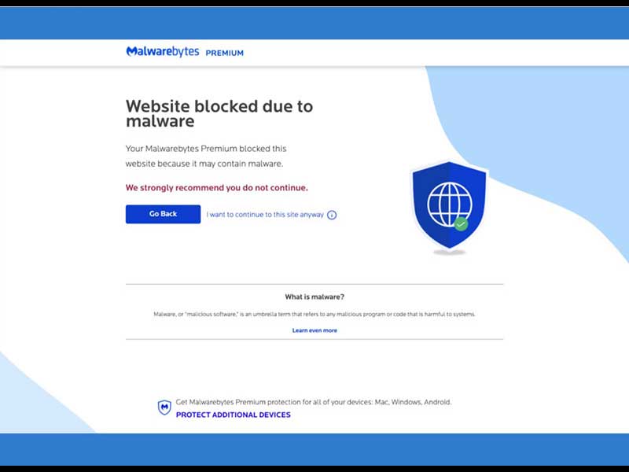Click the malware definition sentence
This screenshot has height=472, width=629.
(314, 314)
